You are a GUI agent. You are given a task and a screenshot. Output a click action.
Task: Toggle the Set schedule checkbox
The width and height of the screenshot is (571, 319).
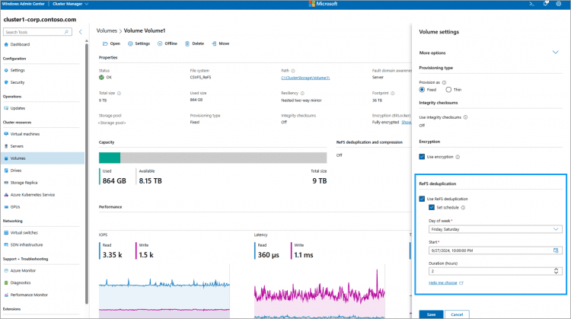[432, 207]
